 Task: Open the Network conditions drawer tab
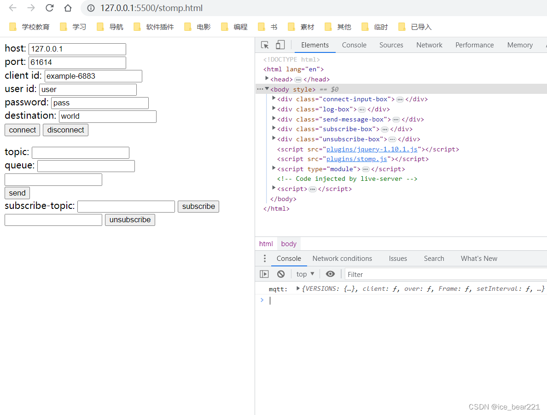click(342, 258)
